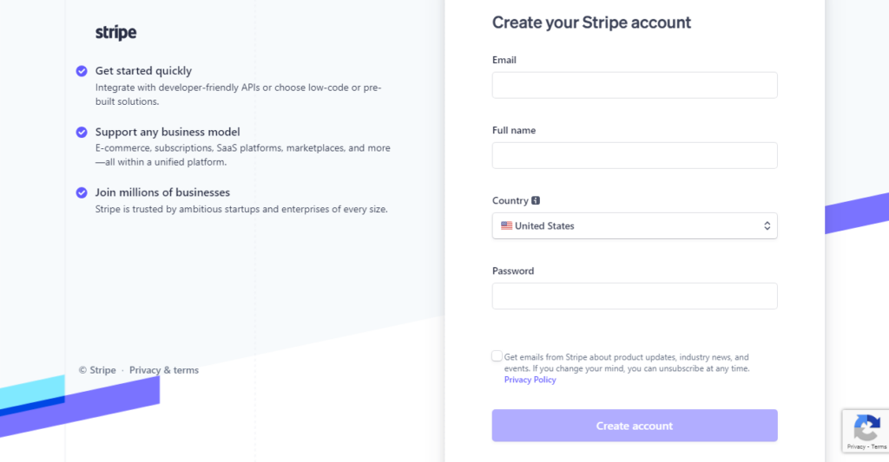889x462 pixels.
Task: Focus the Email input field
Action: [x=635, y=86]
